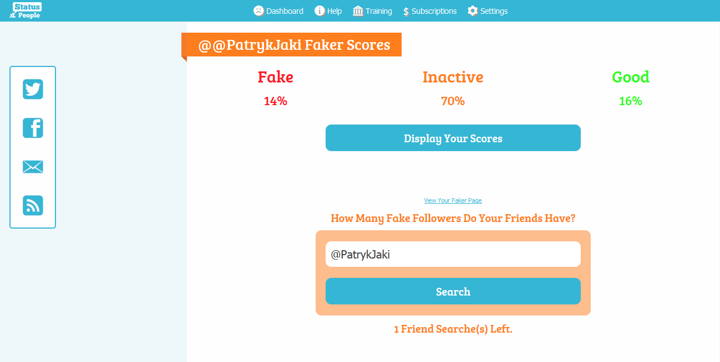Open the Settings menu text label
Screen dimensions: 720x362
pos(494,11)
